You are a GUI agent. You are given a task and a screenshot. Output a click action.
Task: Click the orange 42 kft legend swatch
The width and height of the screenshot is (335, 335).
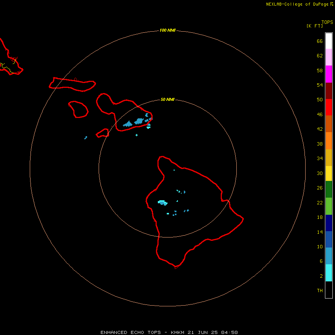[329, 141]
